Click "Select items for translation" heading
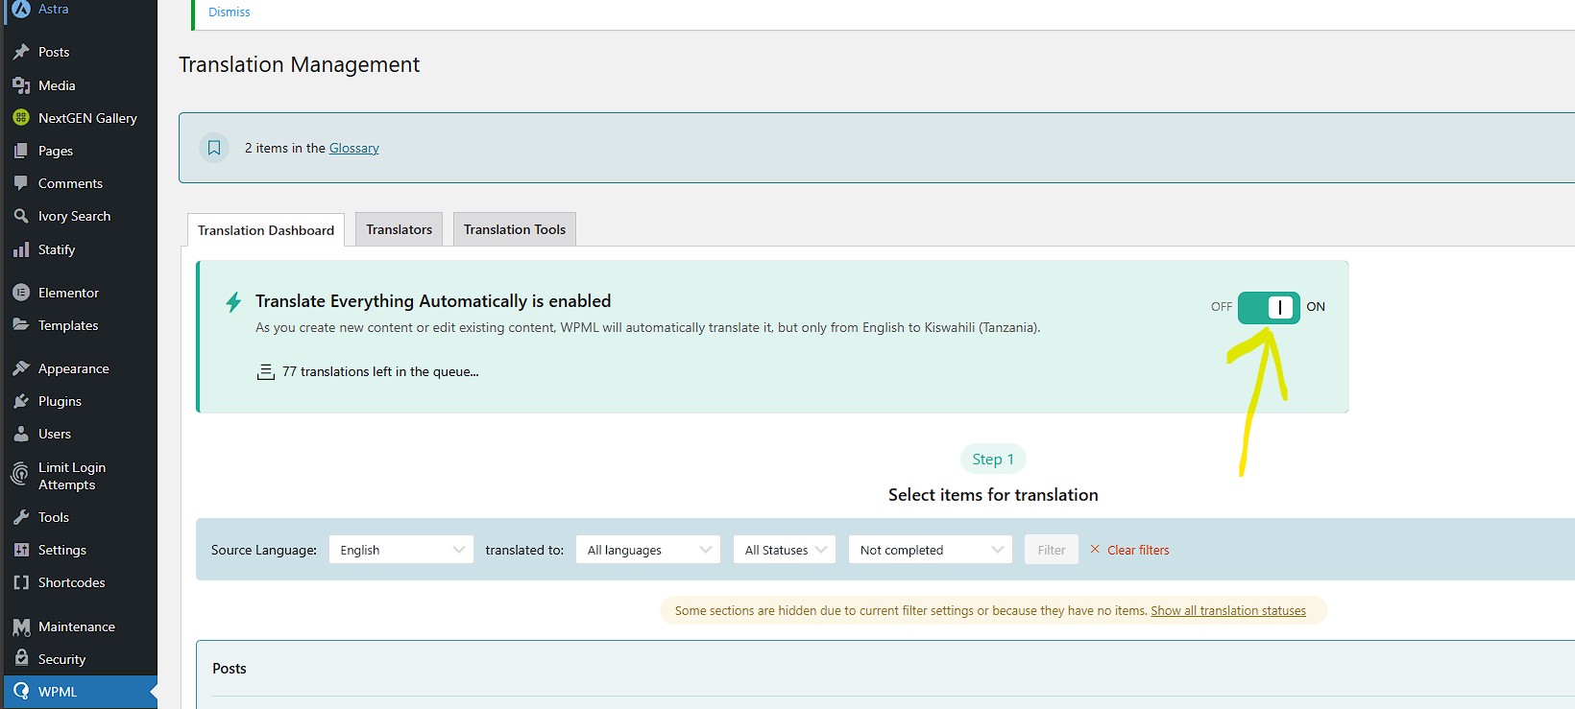The height and width of the screenshot is (709, 1575). coord(993,495)
